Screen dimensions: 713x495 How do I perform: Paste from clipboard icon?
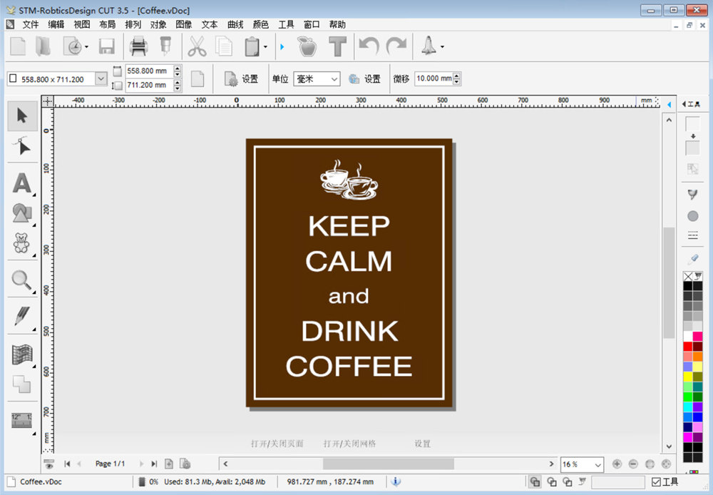[252, 46]
